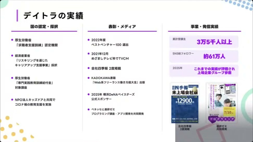Select the column heading 国の認定・採択
253x142 pixels.
(44, 26)
